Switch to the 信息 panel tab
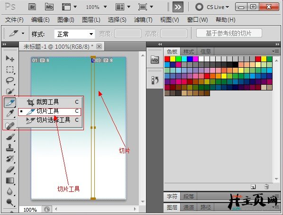The image size is (283, 215). (x=205, y=52)
